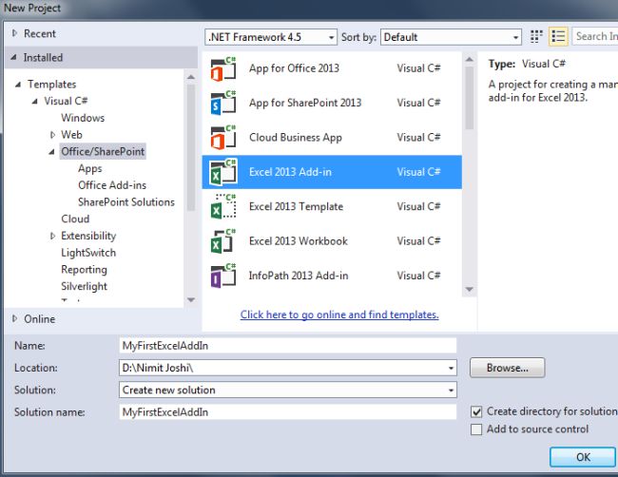Viewport: 618px width, 477px height.
Task: Select SharePoint Solutions category
Action: pyautogui.click(x=126, y=202)
